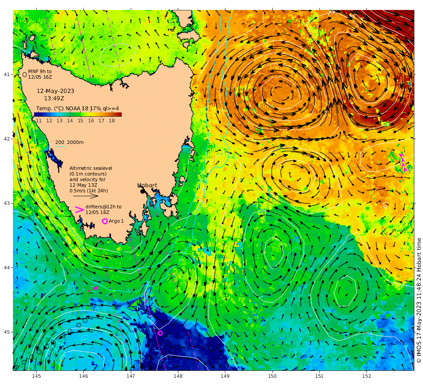Click the velocity scale arrow in legend
This screenshot has height=389, width=423.
pyautogui.click(x=86, y=196)
